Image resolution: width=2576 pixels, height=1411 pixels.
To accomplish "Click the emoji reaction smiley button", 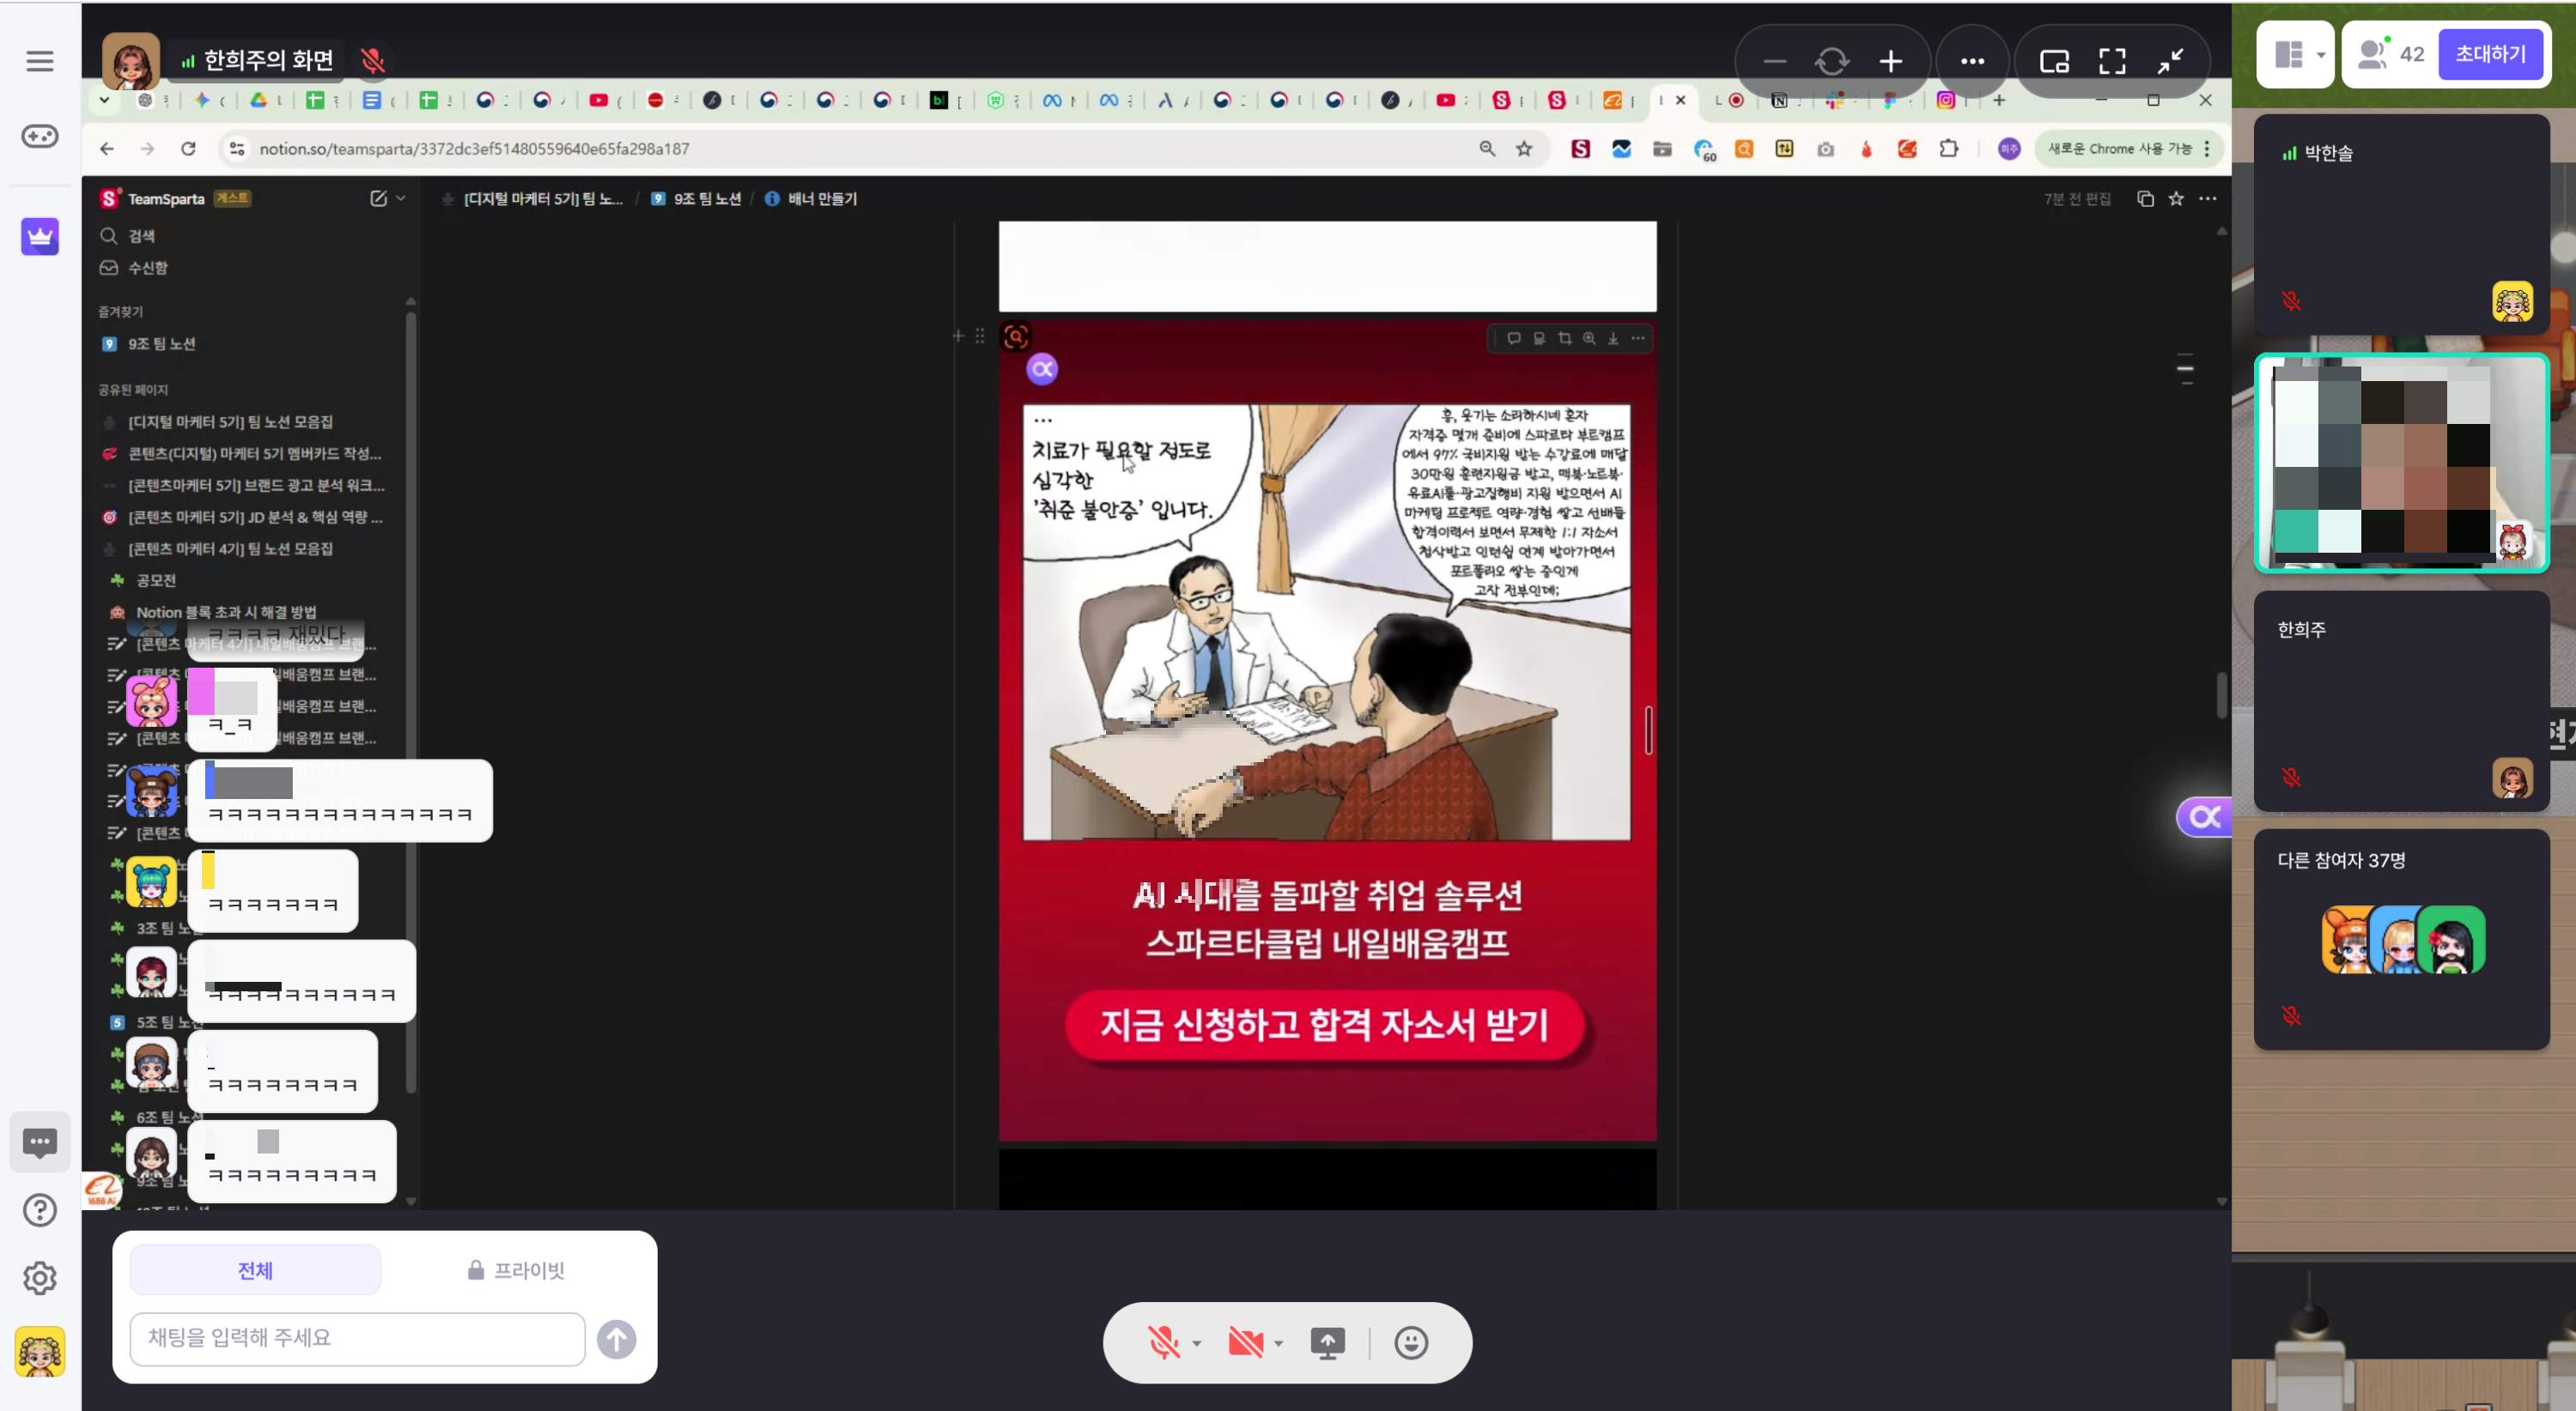I will click(1411, 1342).
